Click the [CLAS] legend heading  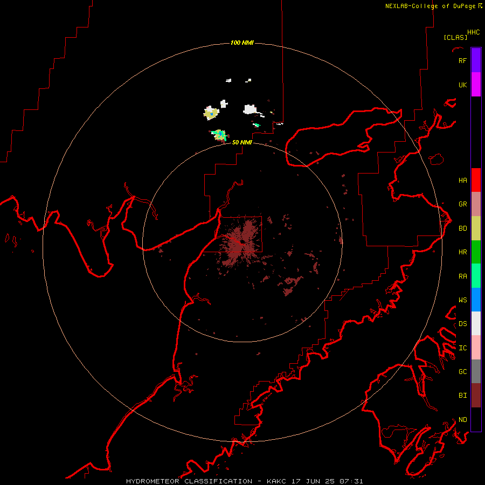tap(455, 37)
